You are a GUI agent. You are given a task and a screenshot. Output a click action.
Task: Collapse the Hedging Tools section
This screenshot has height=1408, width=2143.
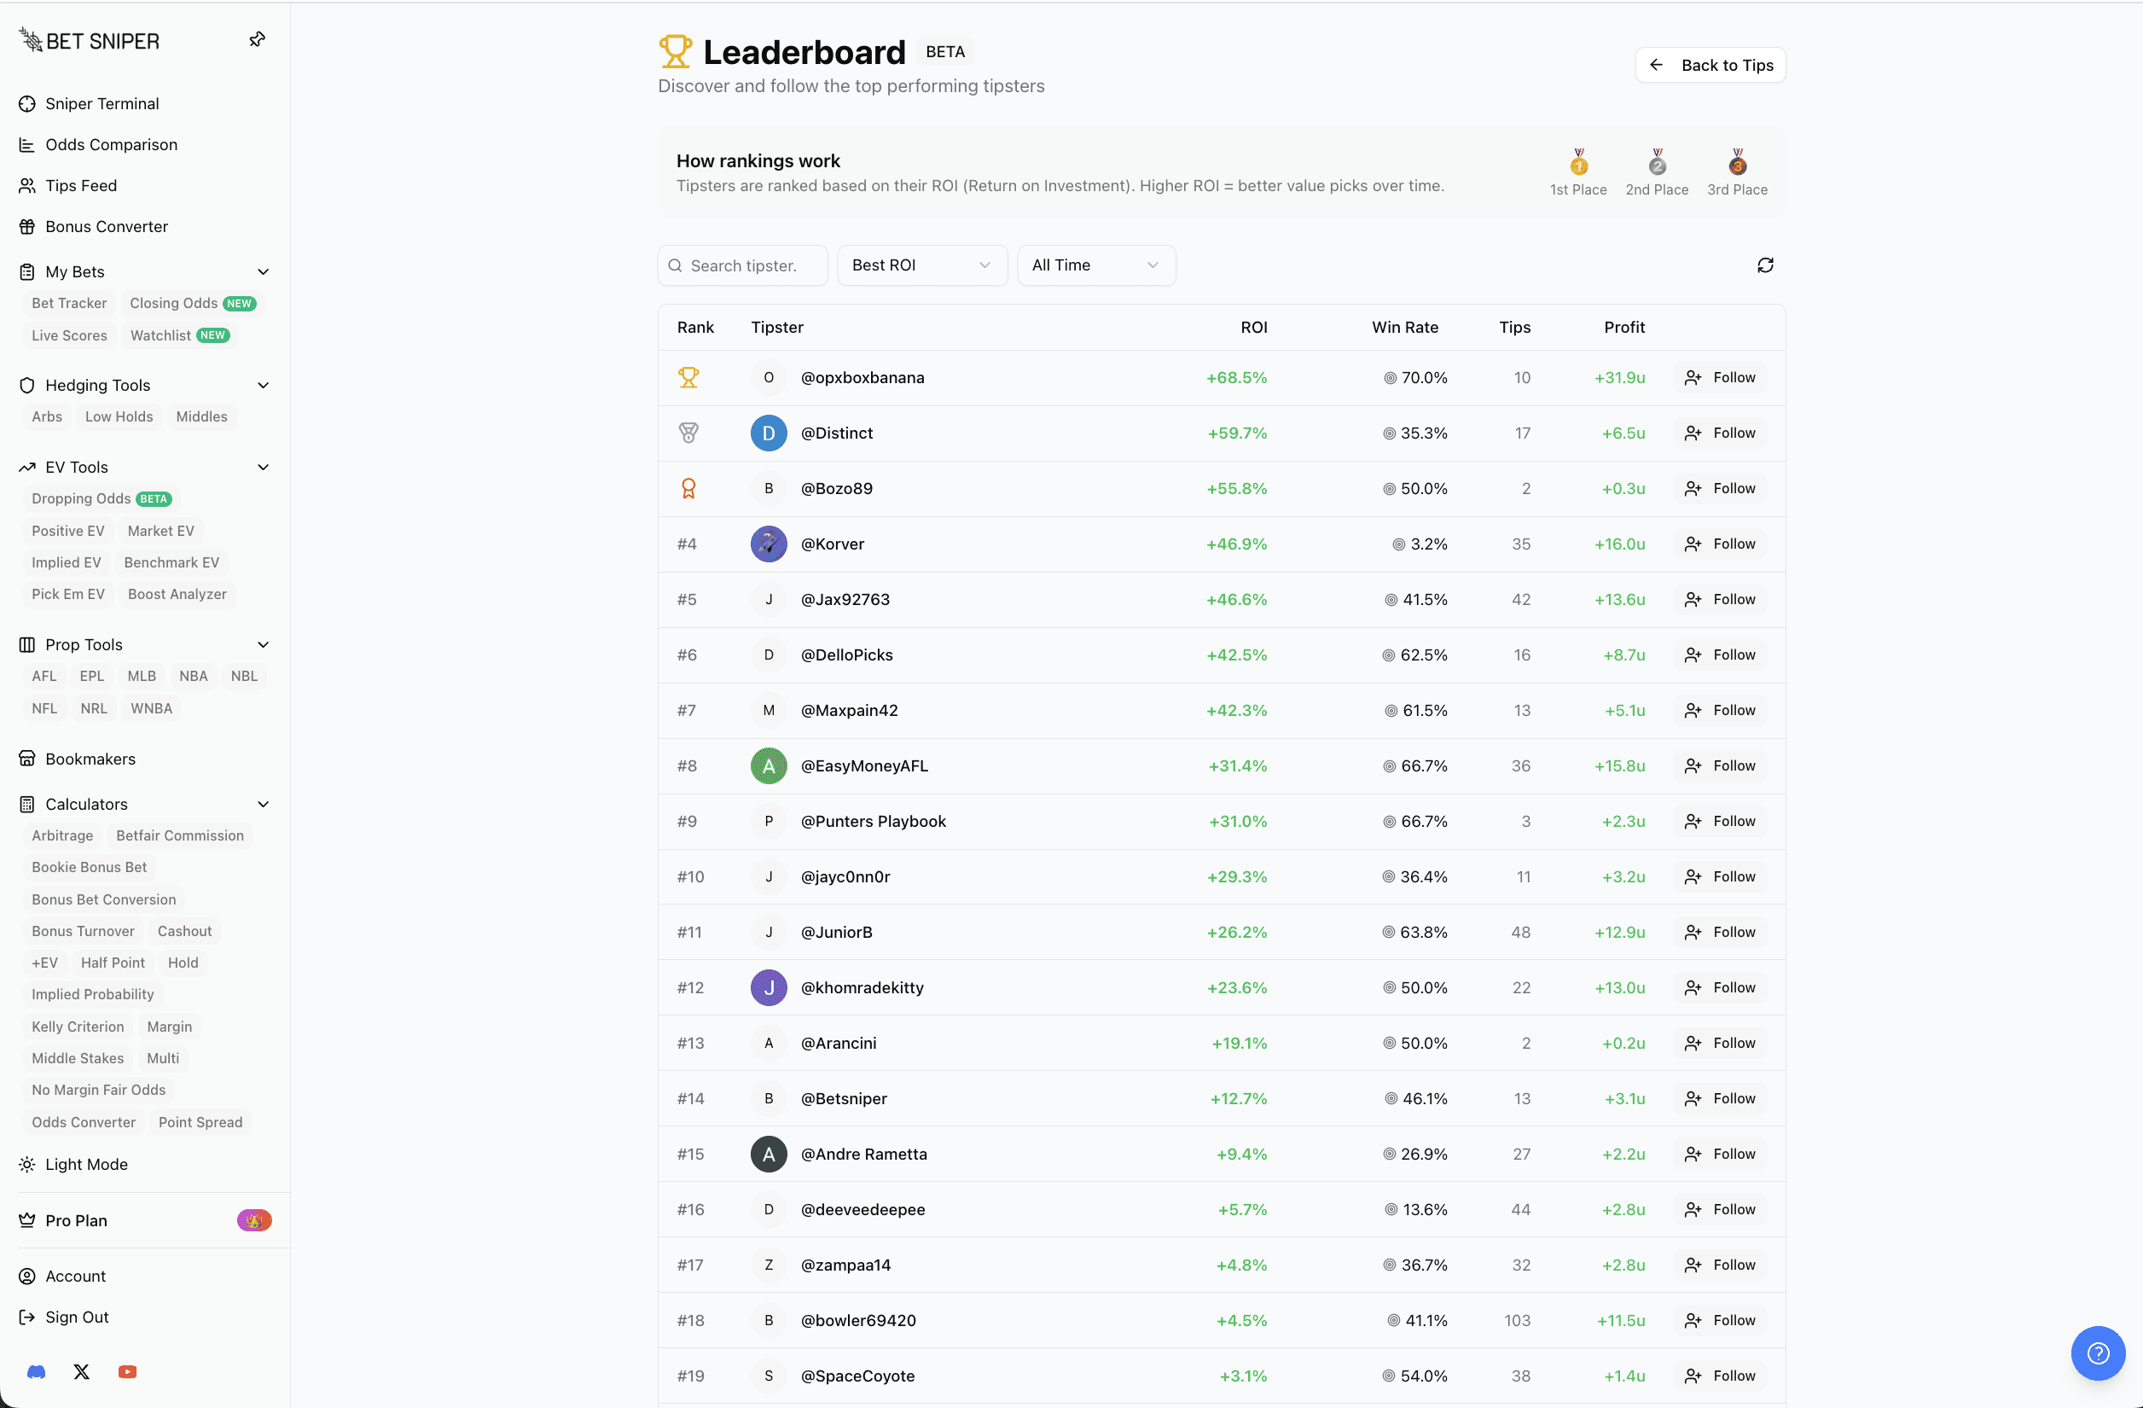click(263, 386)
